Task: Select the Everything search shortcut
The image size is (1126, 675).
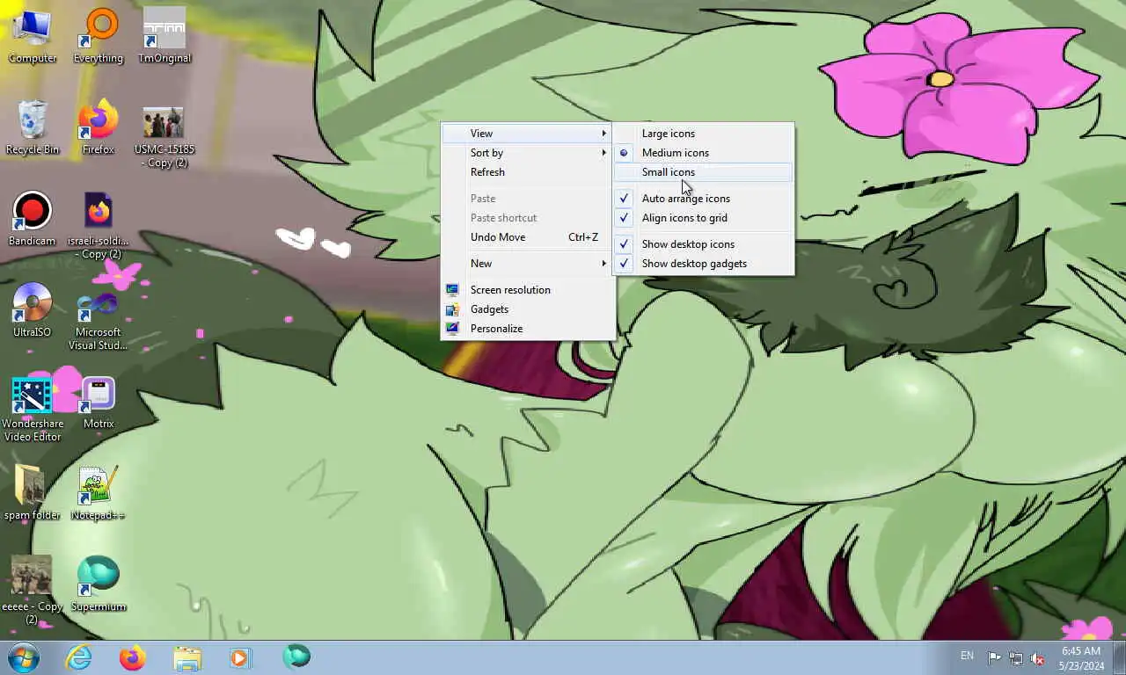Action: click(x=99, y=35)
